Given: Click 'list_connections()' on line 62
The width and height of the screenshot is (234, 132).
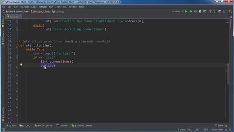Looking at the screenshot, I should [57, 62].
